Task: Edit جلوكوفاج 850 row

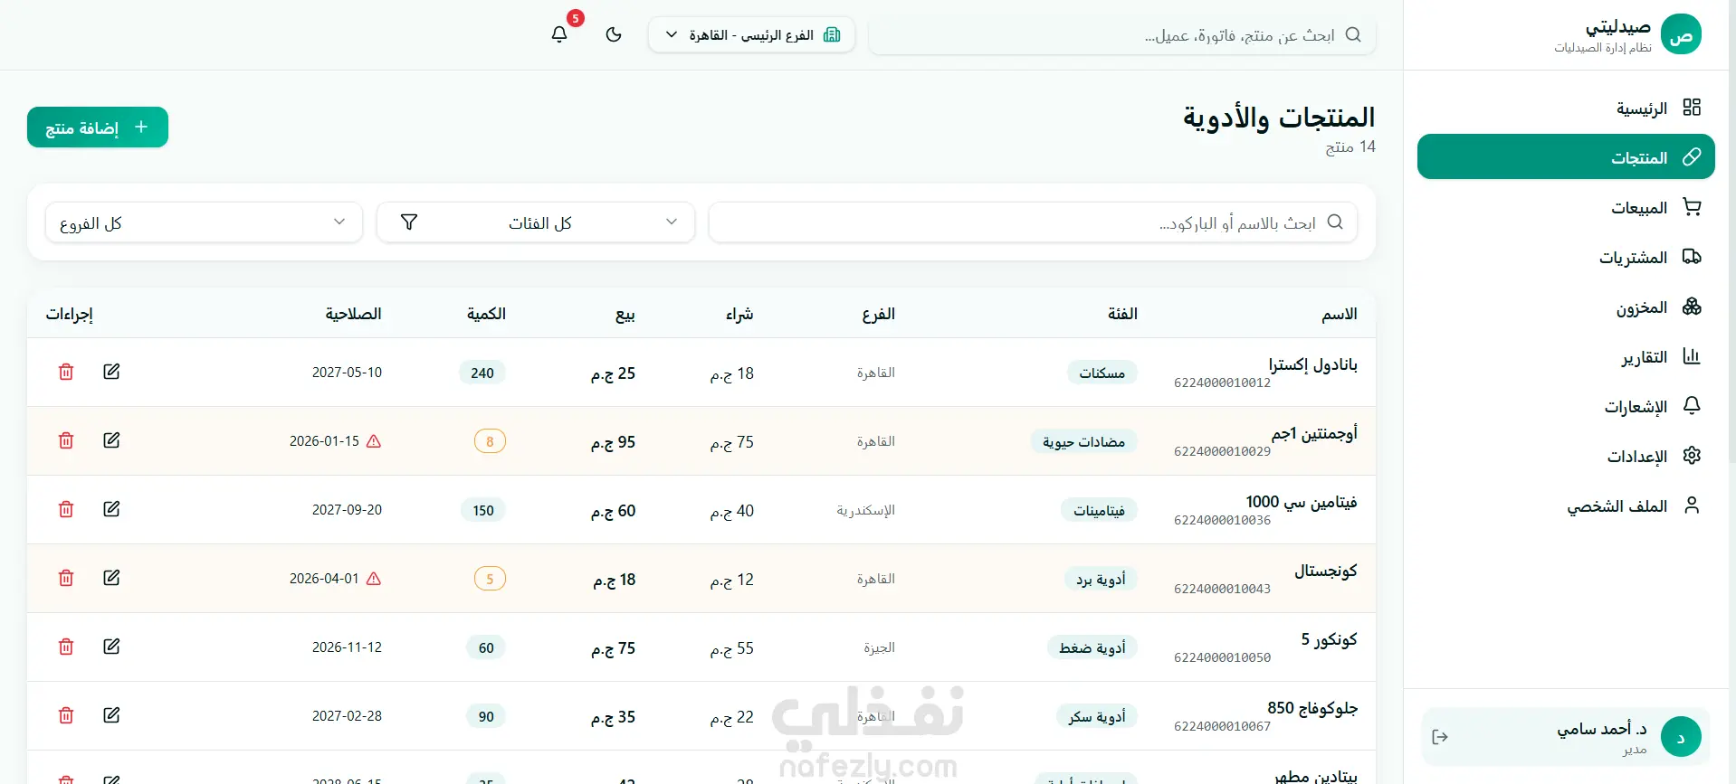Action: [x=111, y=715]
